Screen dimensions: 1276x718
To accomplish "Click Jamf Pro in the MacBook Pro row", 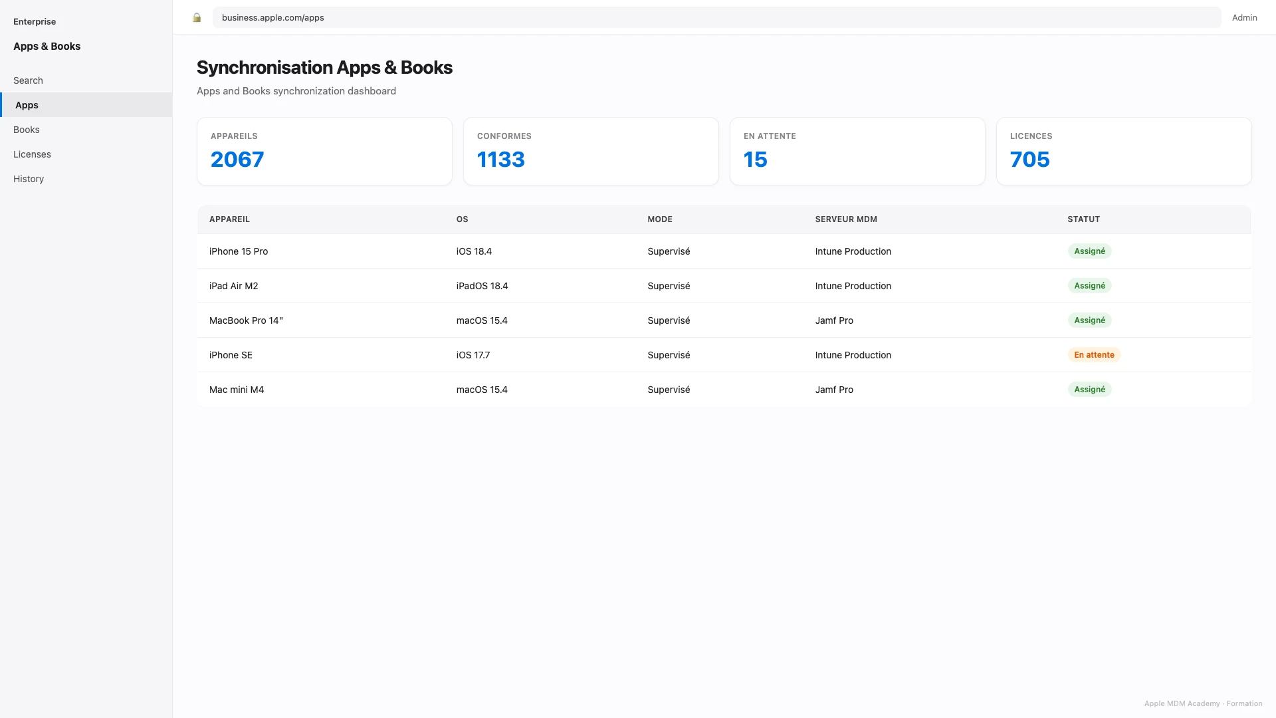I will pos(834,320).
